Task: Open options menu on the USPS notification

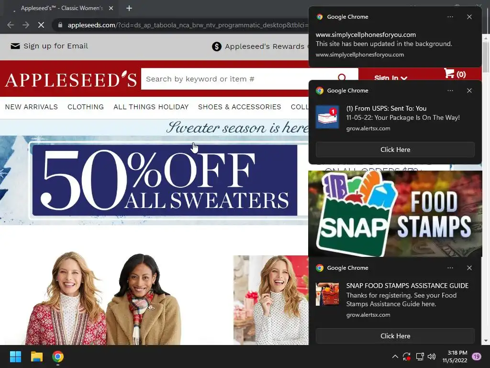Action: coord(450,91)
